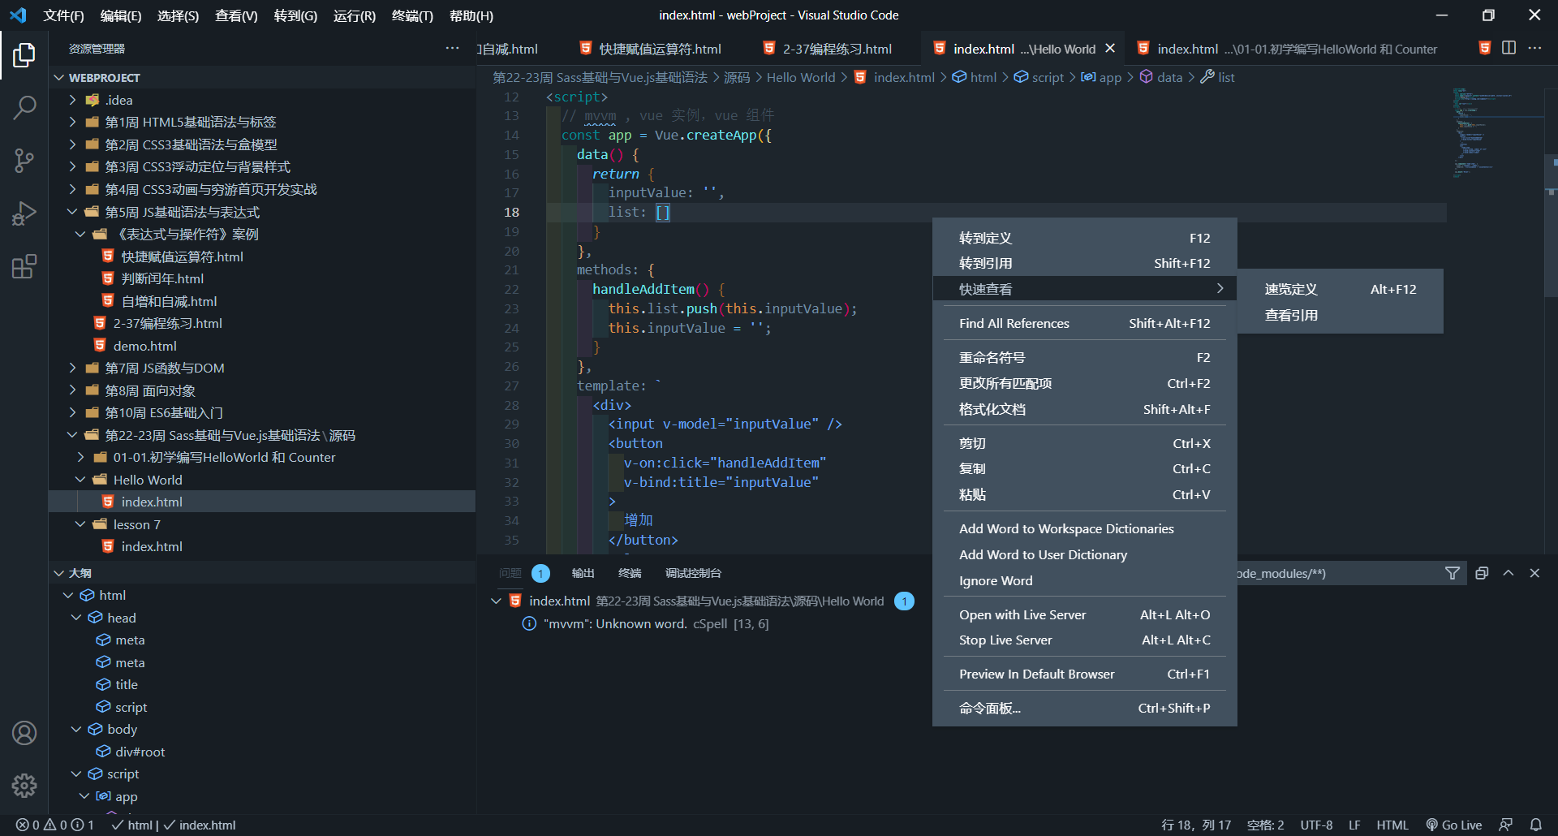Click the split editor icon
The image size is (1558, 836).
pos(1509,48)
